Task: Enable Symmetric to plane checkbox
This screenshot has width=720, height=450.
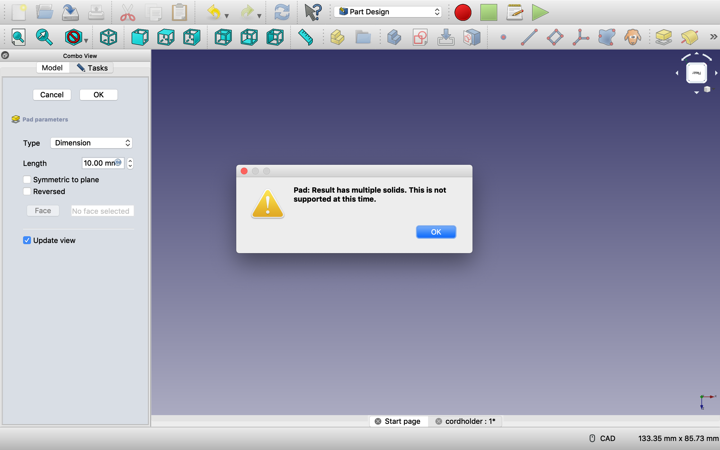Action: tap(27, 179)
